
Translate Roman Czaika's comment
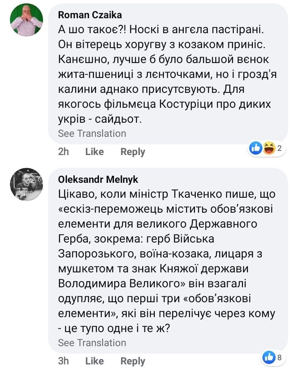click(x=92, y=133)
